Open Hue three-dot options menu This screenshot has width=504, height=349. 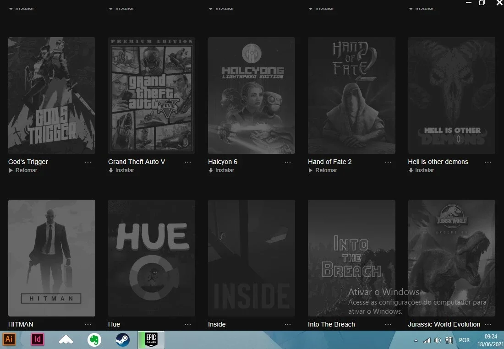(188, 325)
